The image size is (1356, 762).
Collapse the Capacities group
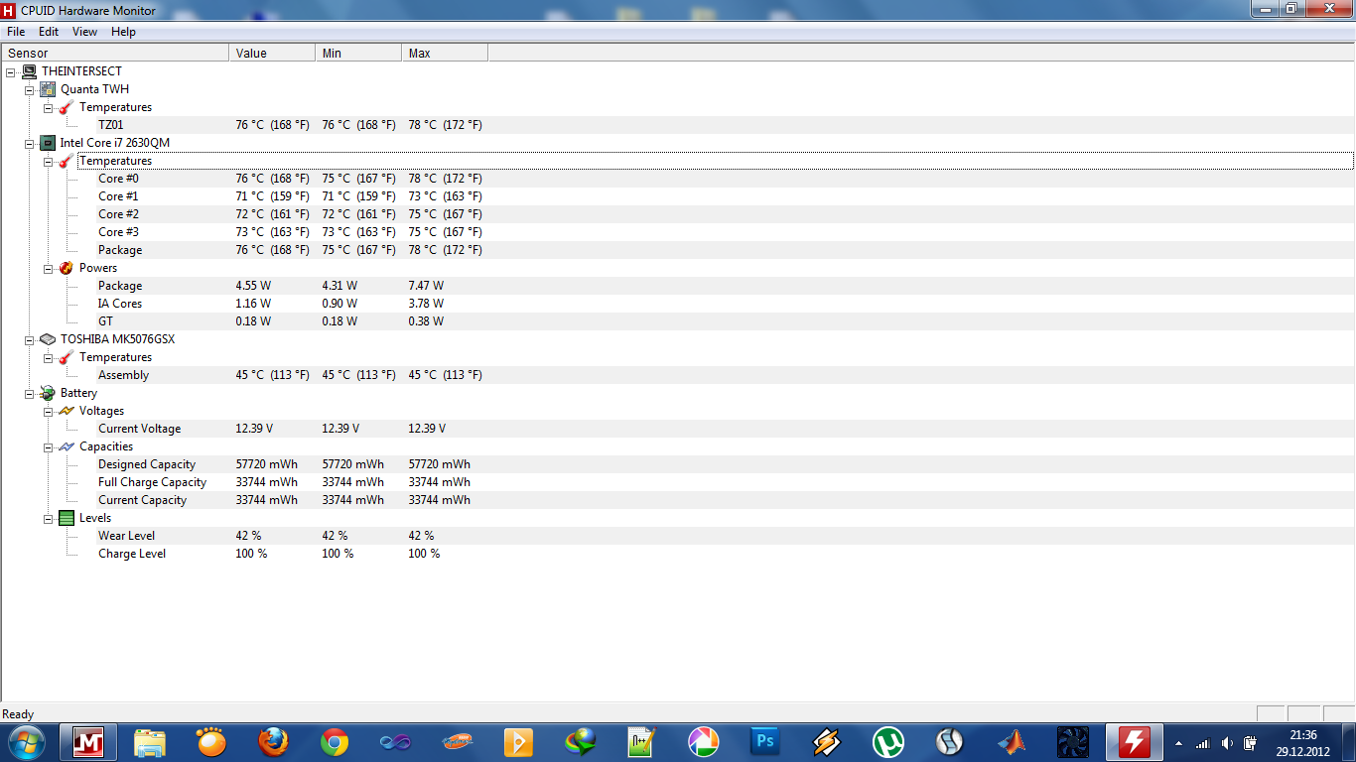point(48,446)
